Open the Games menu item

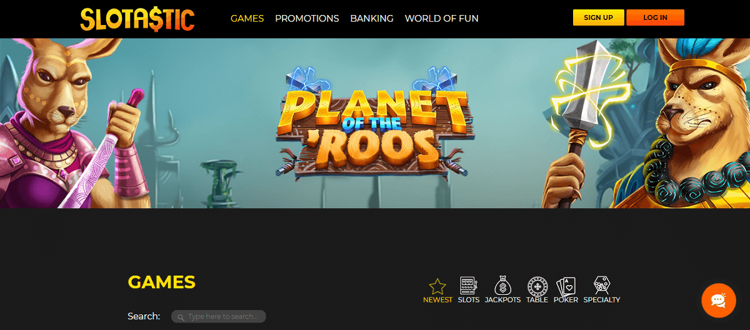[x=247, y=18]
